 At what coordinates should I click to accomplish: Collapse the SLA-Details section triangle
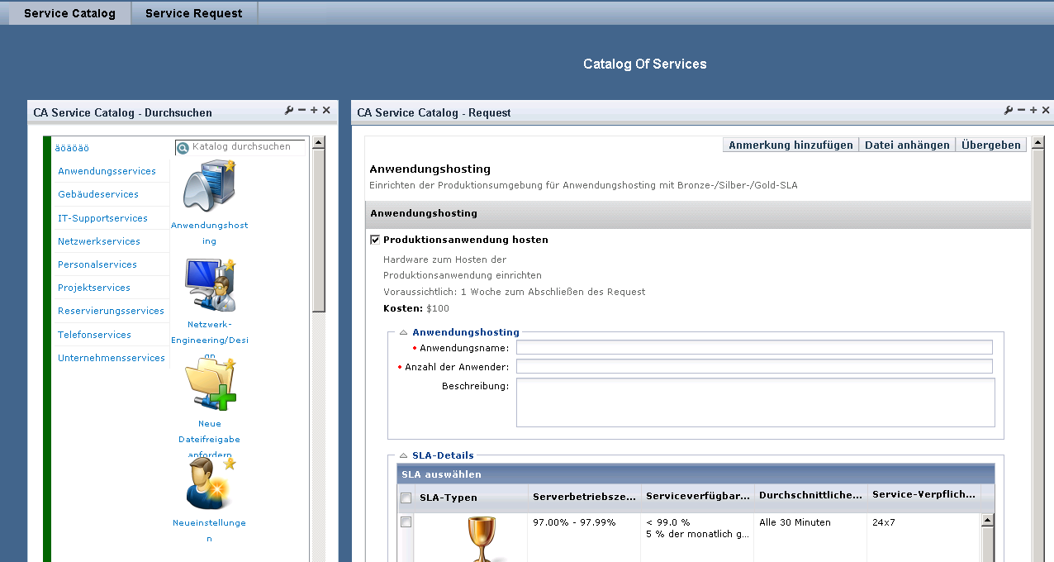(x=404, y=455)
